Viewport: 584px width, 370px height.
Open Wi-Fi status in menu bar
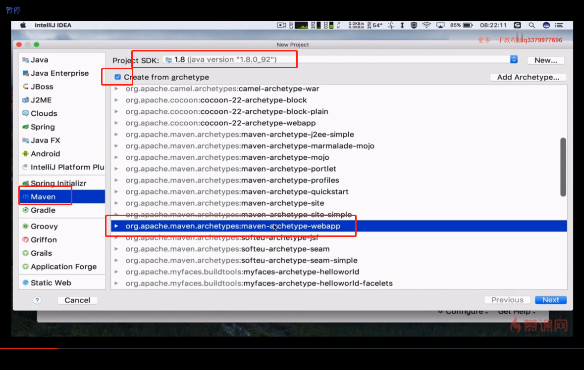click(426, 25)
